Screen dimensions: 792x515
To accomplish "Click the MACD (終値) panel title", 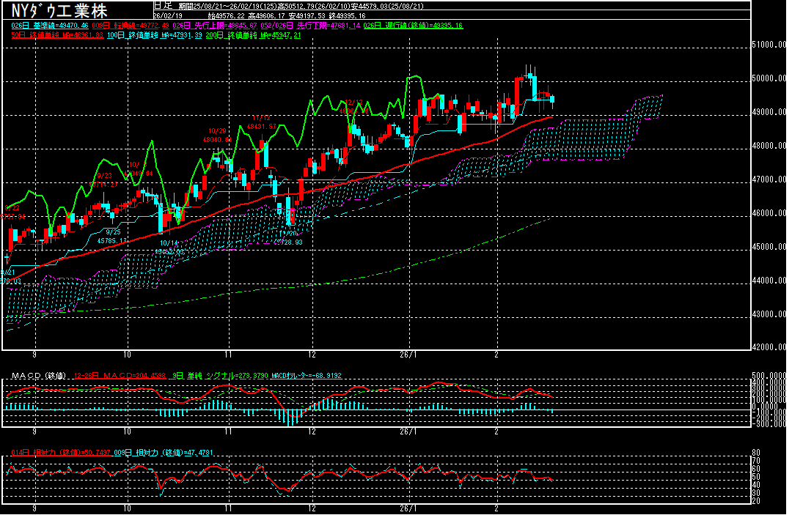I will pyautogui.click(x=38, y=376).
